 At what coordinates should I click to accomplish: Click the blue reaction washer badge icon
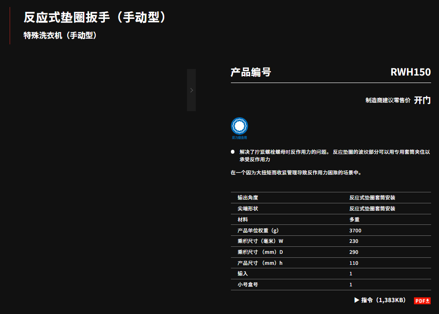pos(239,126)
